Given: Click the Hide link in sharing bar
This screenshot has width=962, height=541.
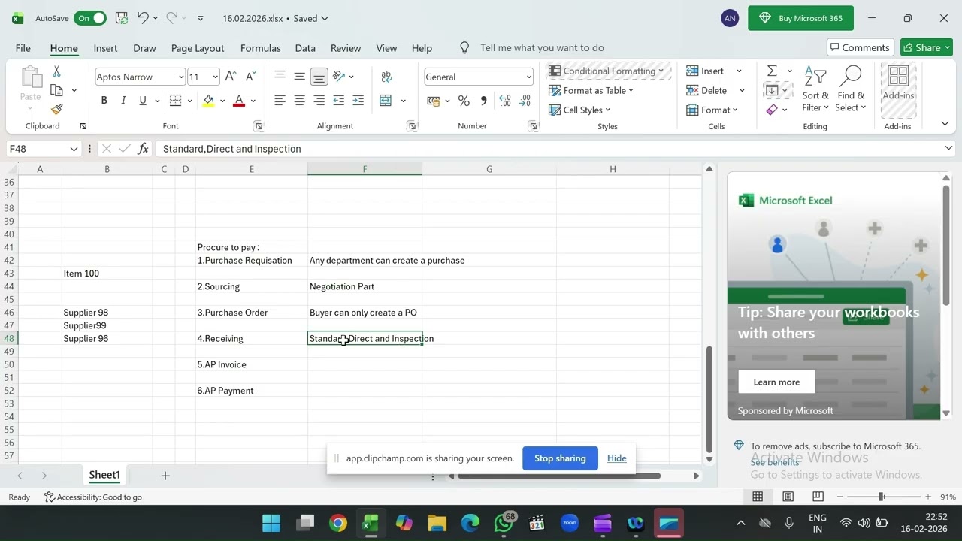Looking at the screenshot, I should click(x=616, y=458).
